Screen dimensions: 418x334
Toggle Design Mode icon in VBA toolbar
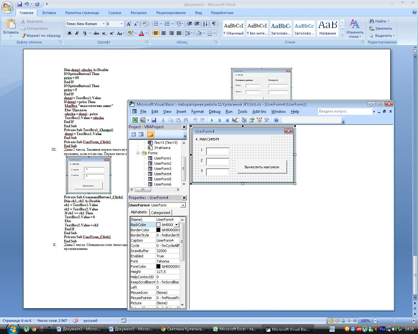pyautogui.click(x=234, y=120)
